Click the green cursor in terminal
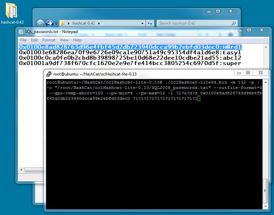Image resolution: width=274 pixels, height=215 pixels. coord(199,98)
